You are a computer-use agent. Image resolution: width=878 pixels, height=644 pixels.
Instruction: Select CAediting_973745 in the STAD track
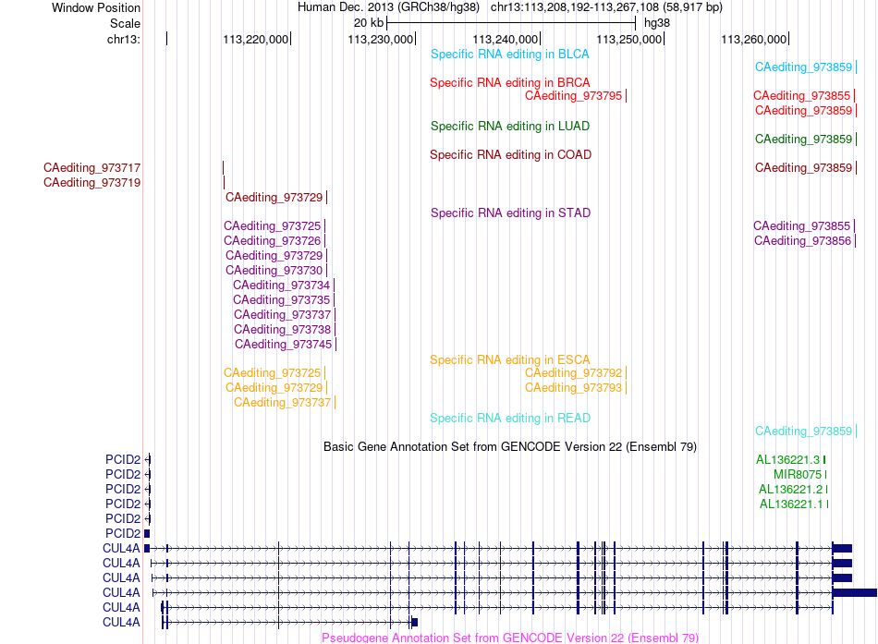click(284, 345)
